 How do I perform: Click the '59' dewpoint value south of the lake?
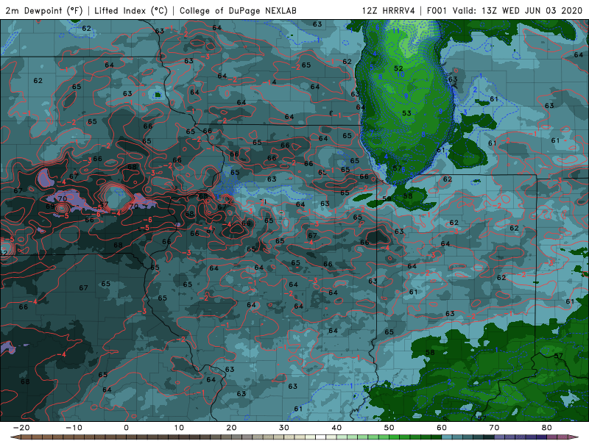tap(387, 198)
